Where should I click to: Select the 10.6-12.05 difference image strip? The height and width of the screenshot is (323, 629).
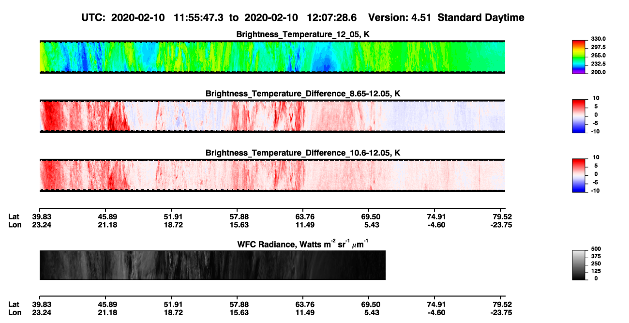272,175
